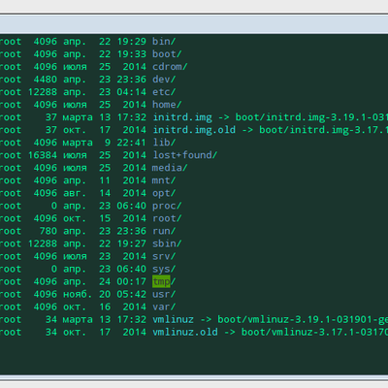Click the авг. month of opt/
The height and width of the screenshot is (388, 388).
(75, 193)
